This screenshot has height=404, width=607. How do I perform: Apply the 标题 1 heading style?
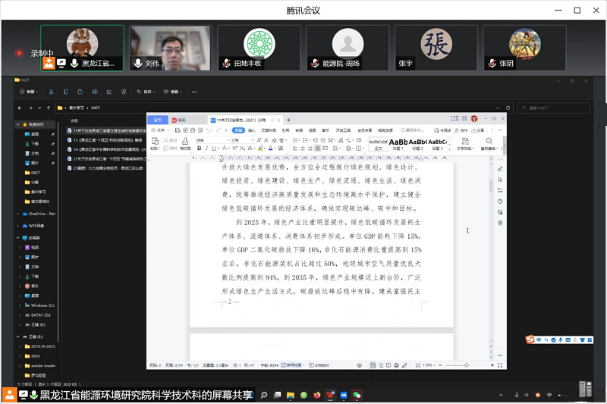click(398, 144)
